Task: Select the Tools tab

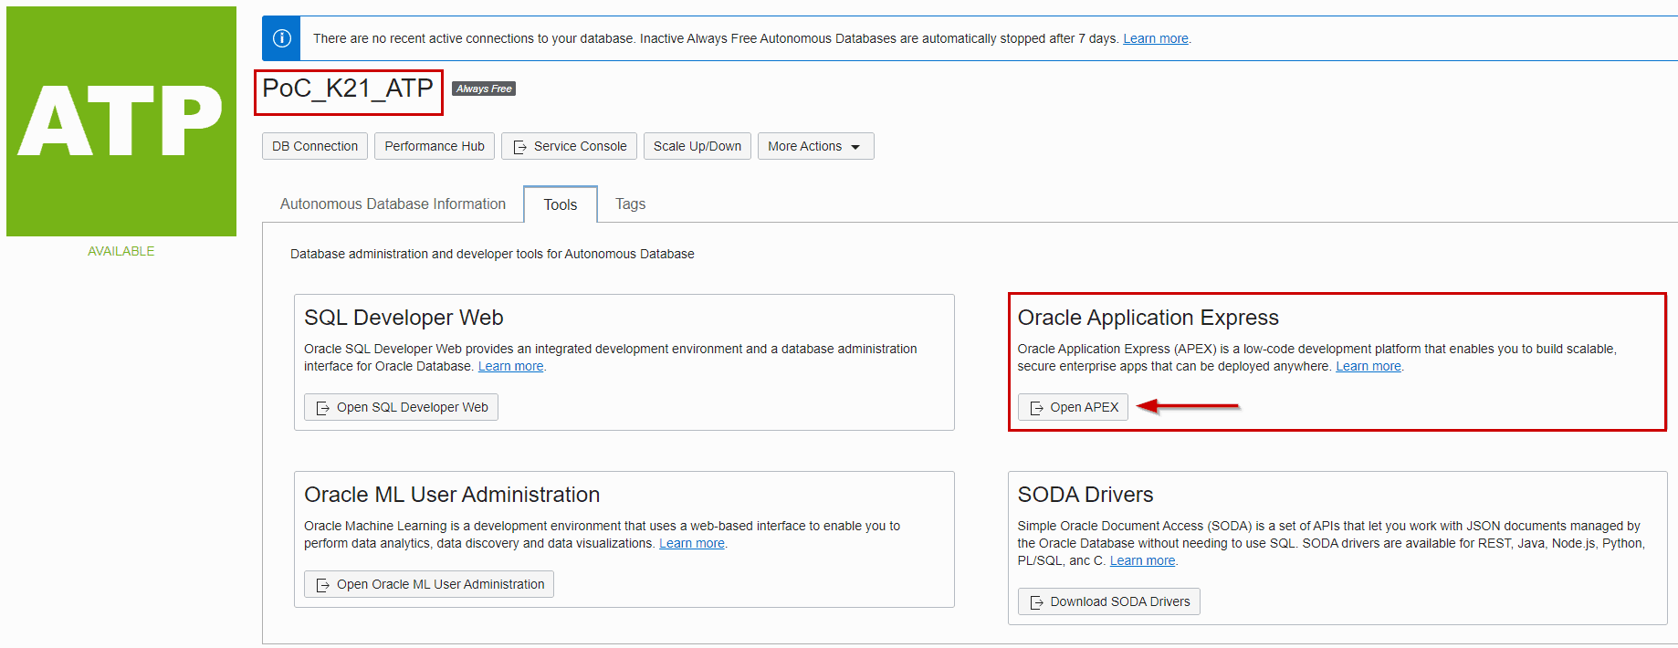Action: point(561,204)
